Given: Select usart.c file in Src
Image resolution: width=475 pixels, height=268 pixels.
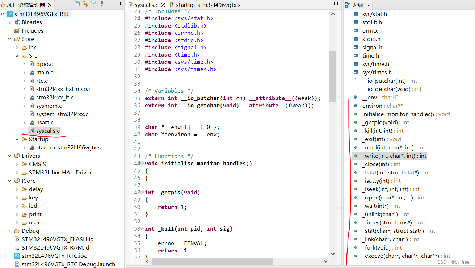Looking at the screenshot, I should tap(45, 123).
